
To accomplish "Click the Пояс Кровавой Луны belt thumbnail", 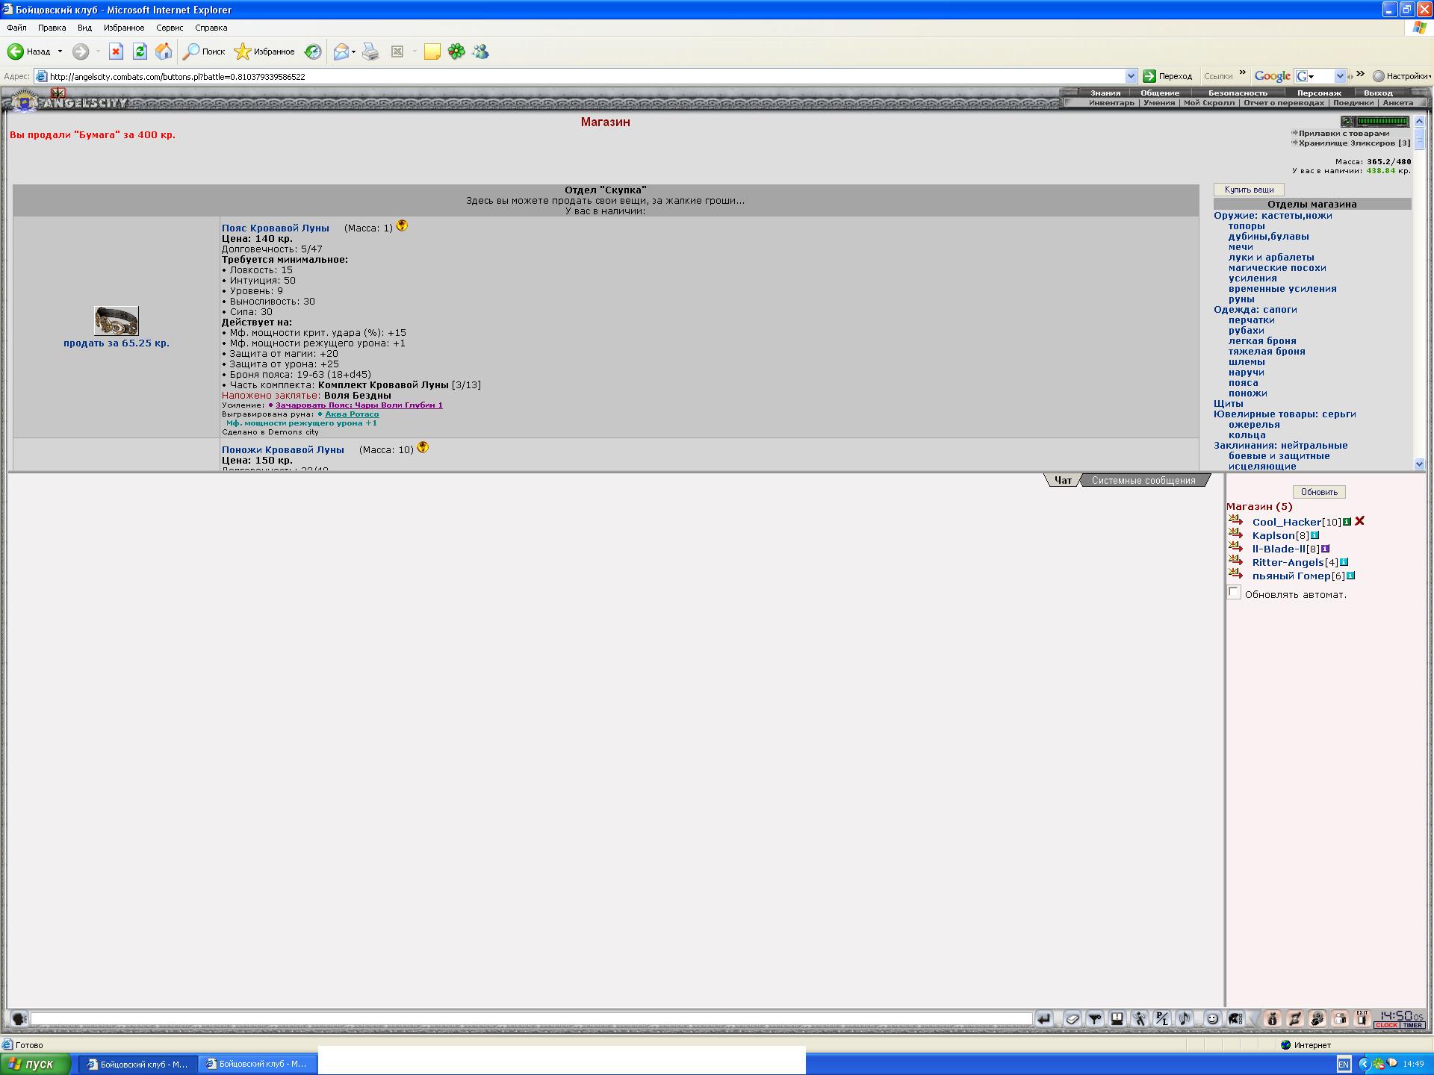I will (117, 320).
